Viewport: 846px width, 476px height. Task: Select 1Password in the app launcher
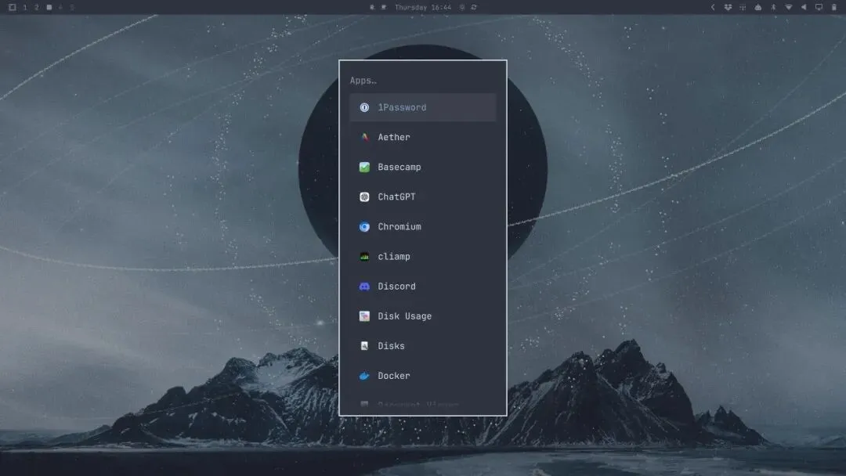(x=422, y=107)
